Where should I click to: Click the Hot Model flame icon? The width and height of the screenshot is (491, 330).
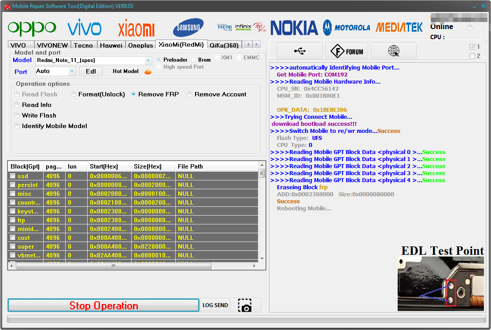[148, 72]
